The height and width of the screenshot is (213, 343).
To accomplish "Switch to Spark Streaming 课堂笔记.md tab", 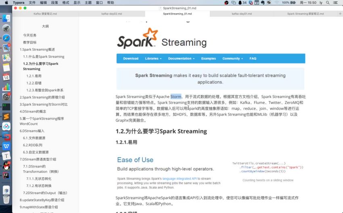I will tap(305, 14).
